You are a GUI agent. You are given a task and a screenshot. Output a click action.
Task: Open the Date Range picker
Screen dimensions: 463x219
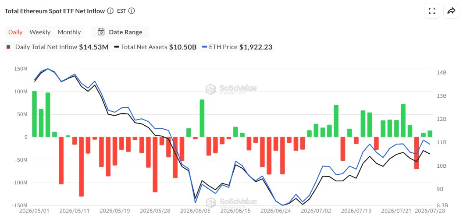[x=120, y=32]
